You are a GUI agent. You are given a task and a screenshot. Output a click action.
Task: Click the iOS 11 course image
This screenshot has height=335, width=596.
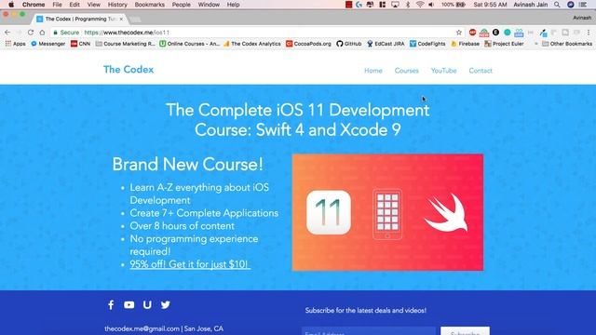[387, 212]
